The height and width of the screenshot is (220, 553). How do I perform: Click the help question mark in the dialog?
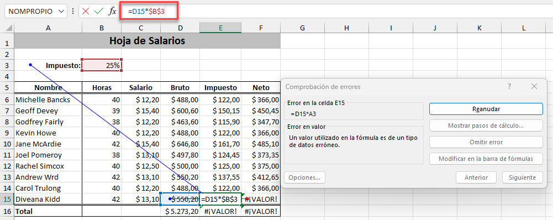[509, 86]
